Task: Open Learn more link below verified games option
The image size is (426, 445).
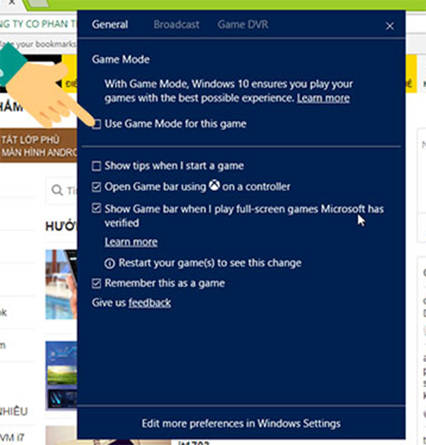Action: 131,242
